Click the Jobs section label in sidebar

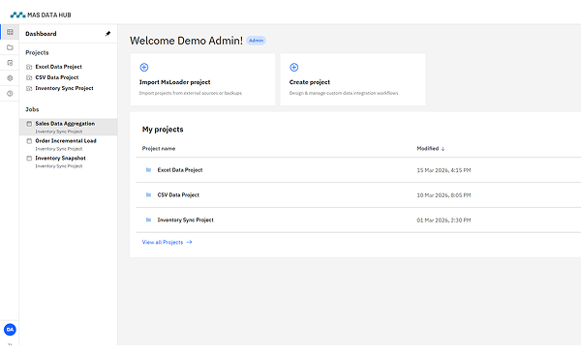32,109
